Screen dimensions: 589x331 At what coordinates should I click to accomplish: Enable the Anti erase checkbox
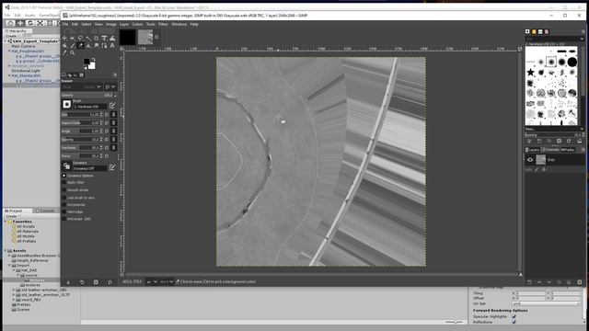click(x=64, y=219)
